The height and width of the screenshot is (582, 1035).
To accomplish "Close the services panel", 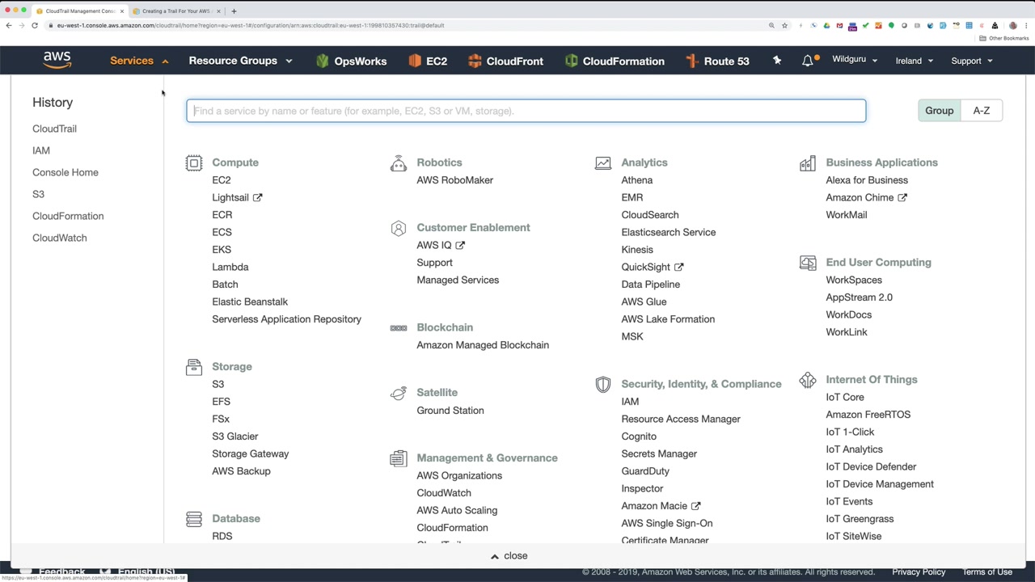I will pos(509,556).
